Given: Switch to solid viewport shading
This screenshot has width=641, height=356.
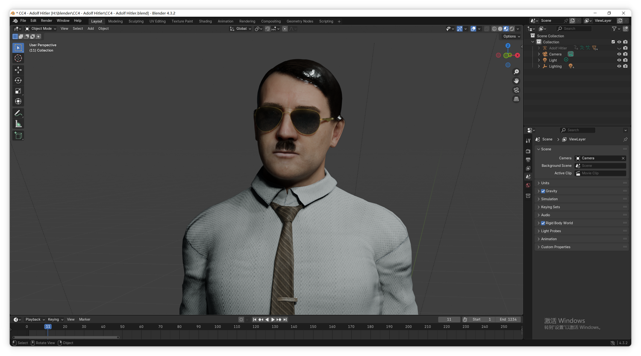Looking at the screenshot, I should point(500,29).
